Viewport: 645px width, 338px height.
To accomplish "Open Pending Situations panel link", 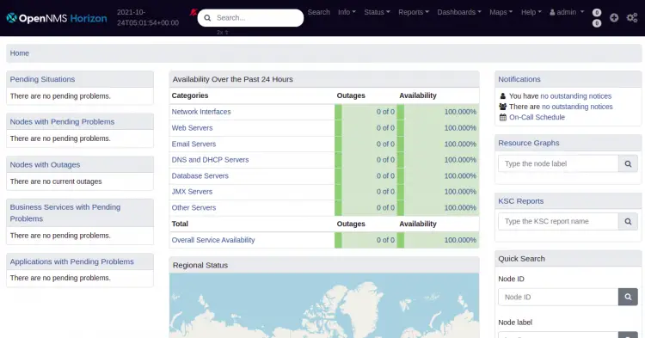I will pos(42,79).
